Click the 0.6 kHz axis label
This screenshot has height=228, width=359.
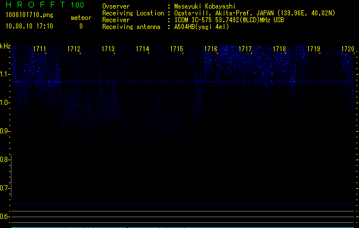[x=5, y=217]
